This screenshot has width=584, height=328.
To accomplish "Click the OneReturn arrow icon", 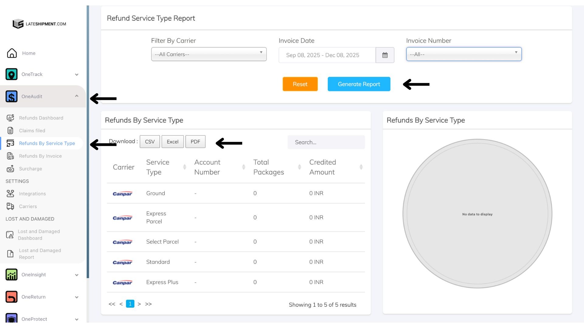I will pyautogui.click(x=12, y=297).
